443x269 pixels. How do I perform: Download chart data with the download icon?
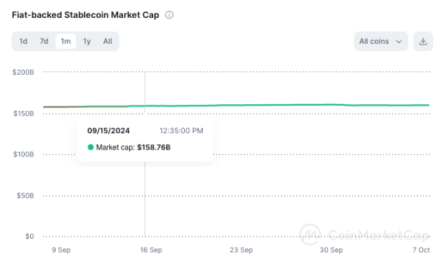[423, 41]
